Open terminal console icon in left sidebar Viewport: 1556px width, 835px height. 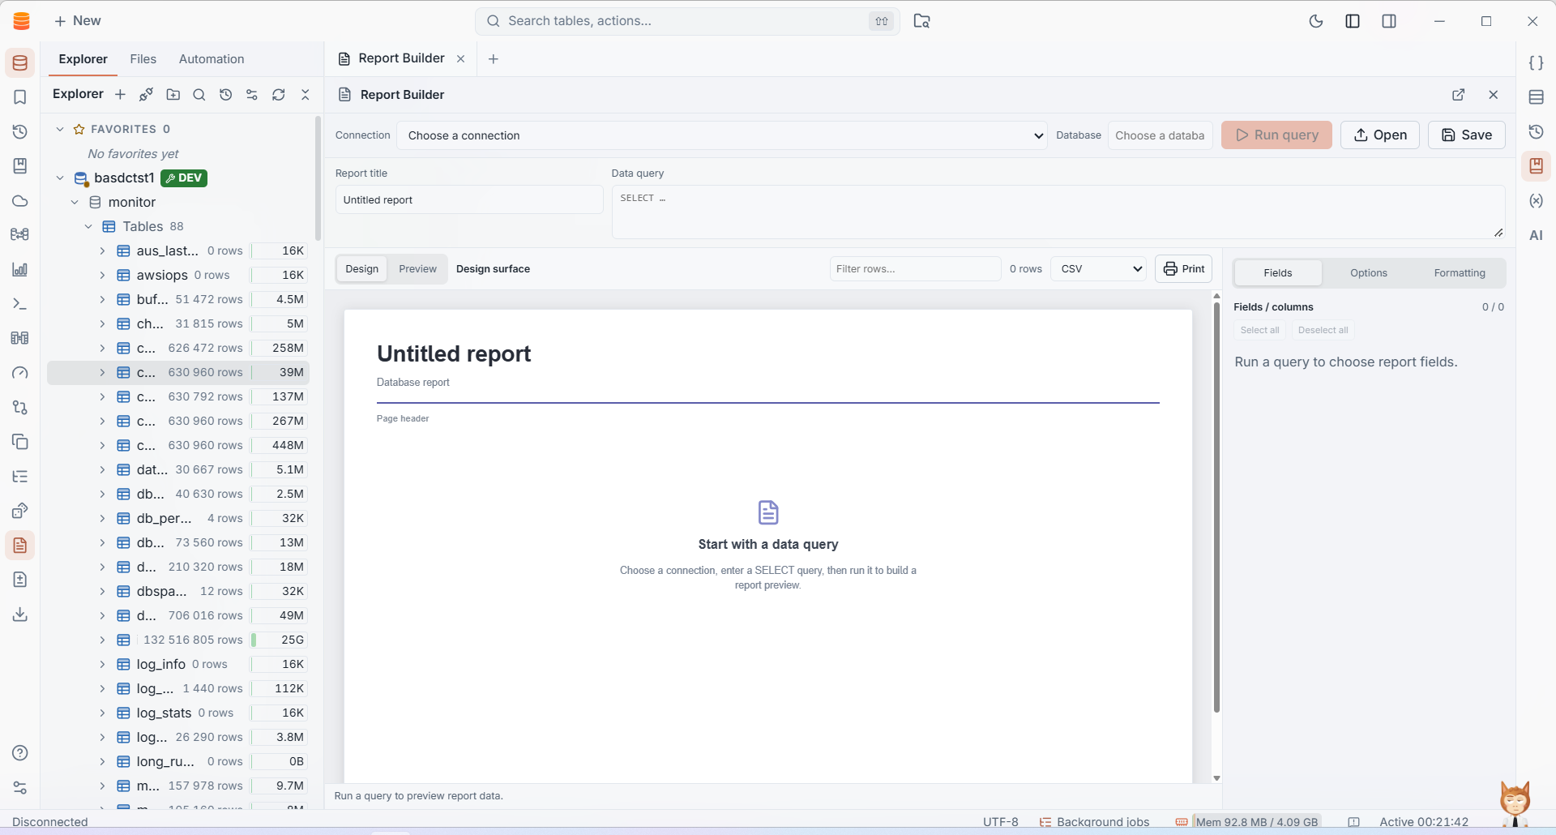(20, 304)
